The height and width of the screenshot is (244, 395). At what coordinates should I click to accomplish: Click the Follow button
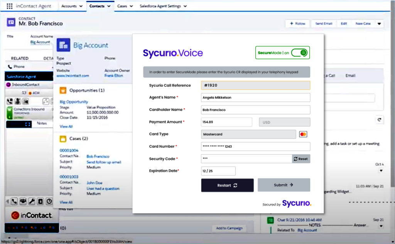coord(297,24)
